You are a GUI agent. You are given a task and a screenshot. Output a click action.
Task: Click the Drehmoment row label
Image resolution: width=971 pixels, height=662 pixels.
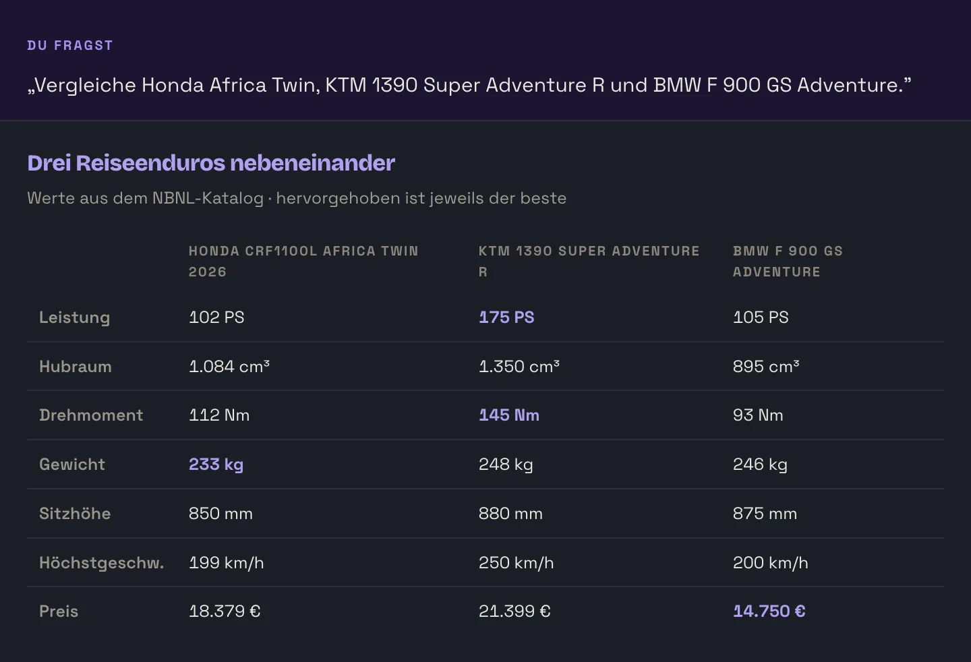[91, 415]
